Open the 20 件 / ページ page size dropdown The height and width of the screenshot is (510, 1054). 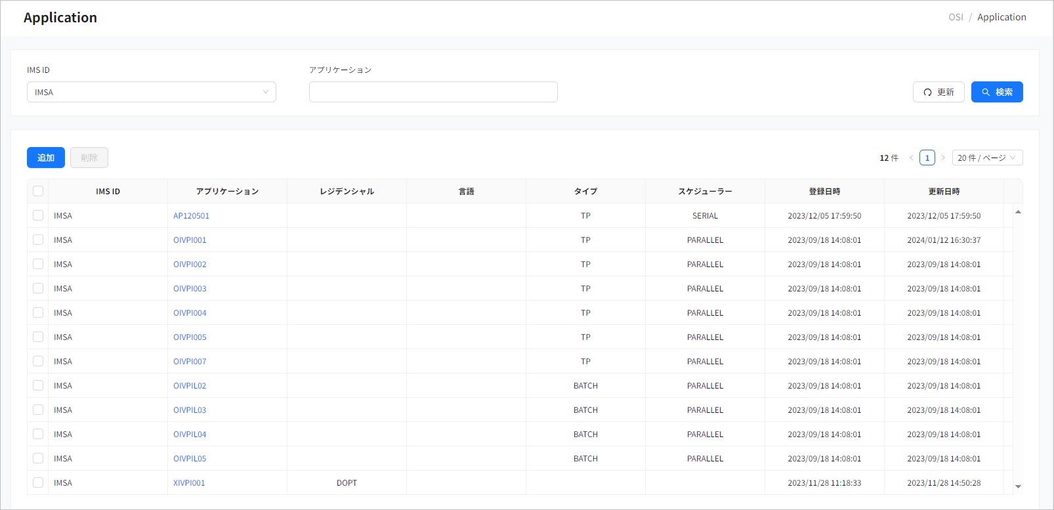pyautogui.click(x=986, y=158)
